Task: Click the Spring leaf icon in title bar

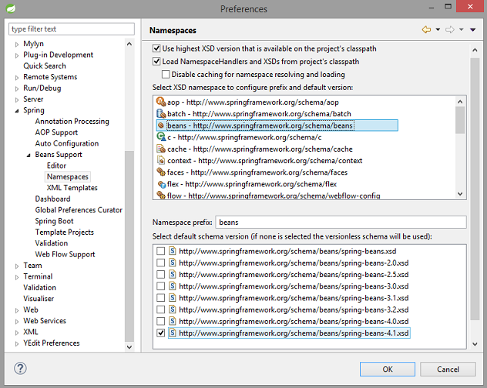Action: pos(10,8)
